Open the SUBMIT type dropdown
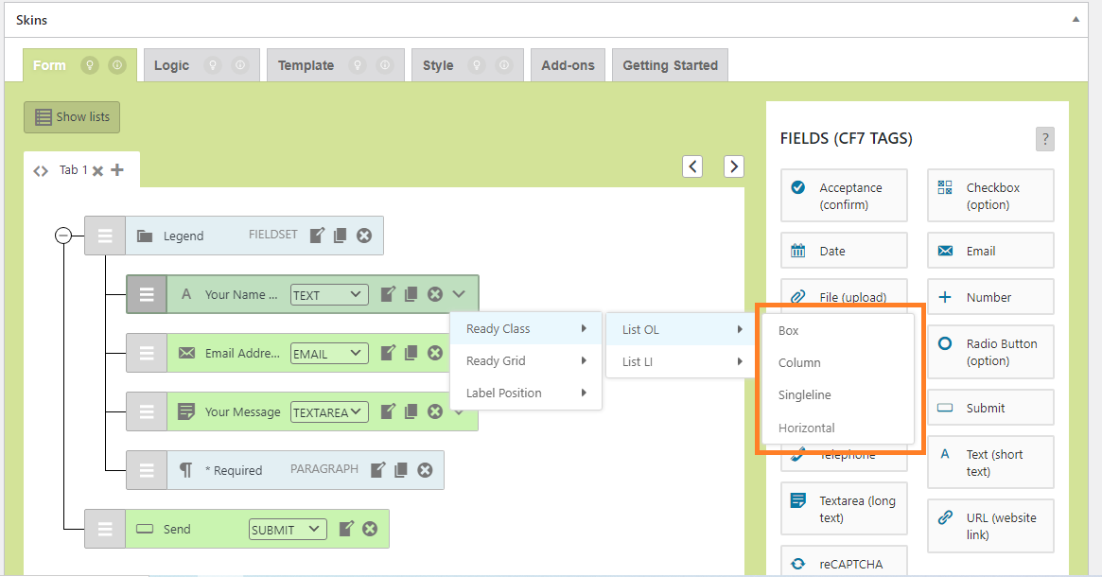The image size is (1102, 577). click(288, 530)
